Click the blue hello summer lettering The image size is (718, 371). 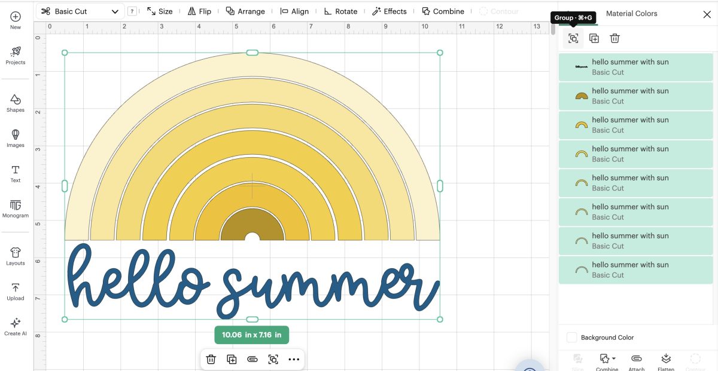point(252,281)
